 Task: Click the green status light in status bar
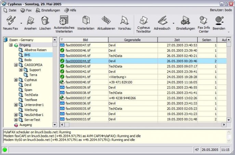pyautogui.click(x=5, y=150)
